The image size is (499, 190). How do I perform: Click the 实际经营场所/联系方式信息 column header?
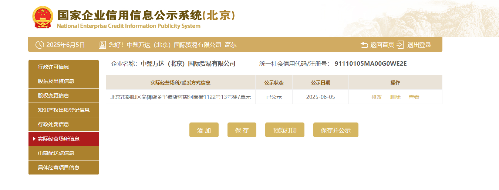tap(181, 83)
